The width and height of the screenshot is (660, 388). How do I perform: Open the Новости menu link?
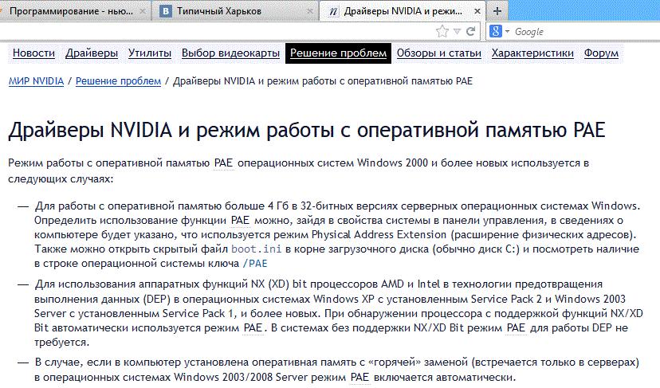(x=33, y=53)
